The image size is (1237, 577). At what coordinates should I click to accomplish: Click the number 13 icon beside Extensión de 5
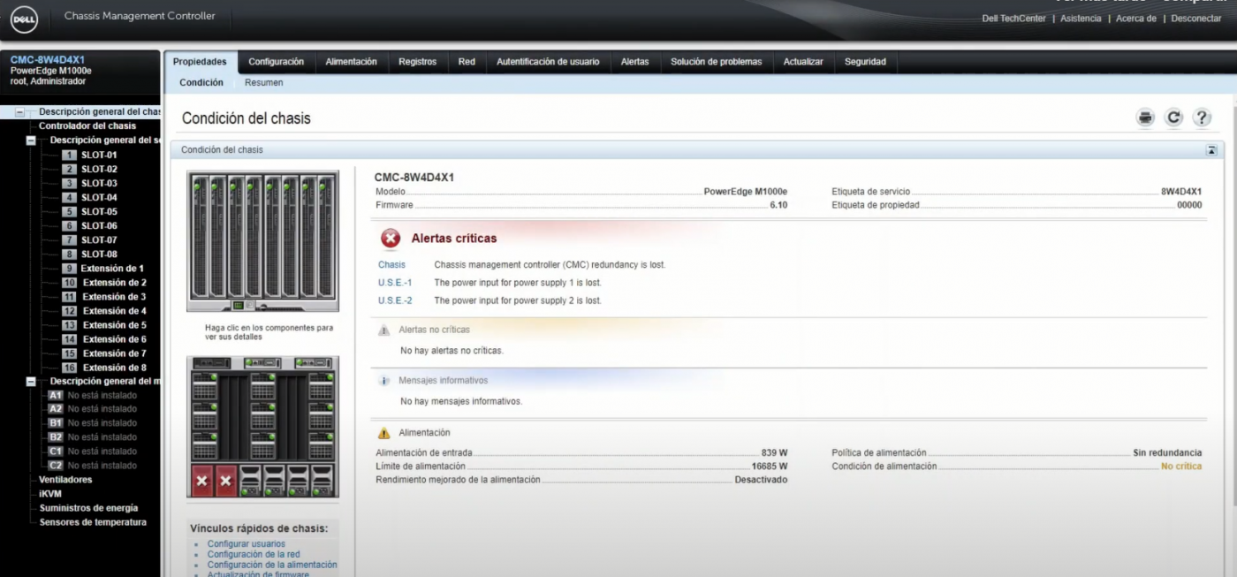pos(69,325)
